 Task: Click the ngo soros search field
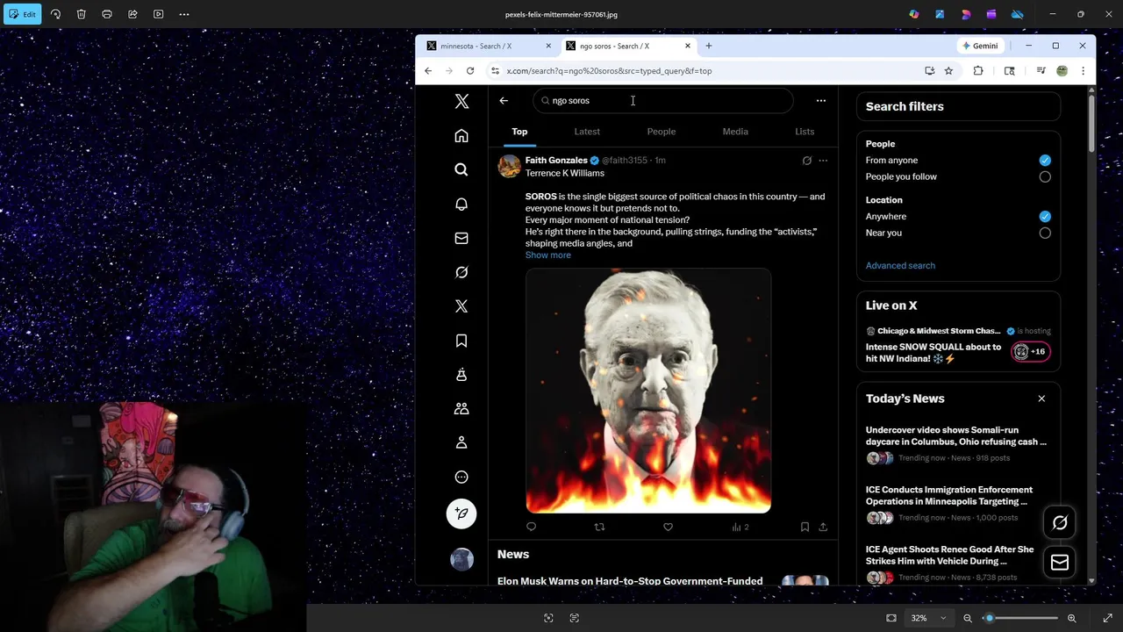662,101
